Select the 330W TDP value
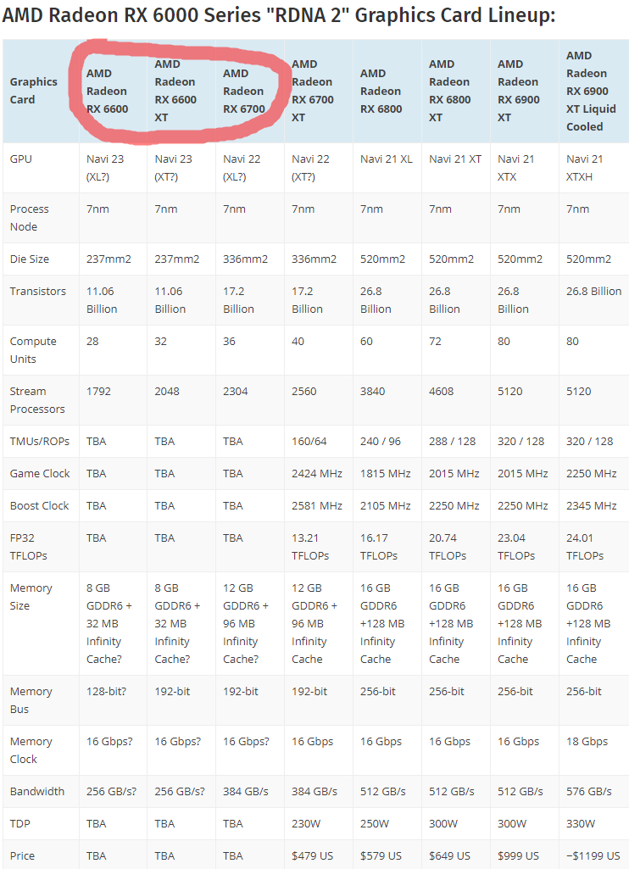629x869 pixels. tap(581, 823)
